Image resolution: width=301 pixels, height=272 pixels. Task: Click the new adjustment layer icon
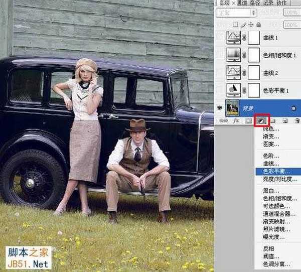[260, 121]
